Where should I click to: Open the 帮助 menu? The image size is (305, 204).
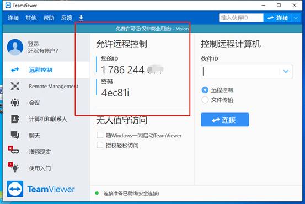[49, 18]
